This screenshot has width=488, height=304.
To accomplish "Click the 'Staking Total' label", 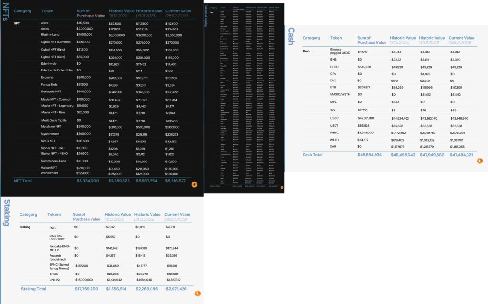I will [x=34, y=289].
